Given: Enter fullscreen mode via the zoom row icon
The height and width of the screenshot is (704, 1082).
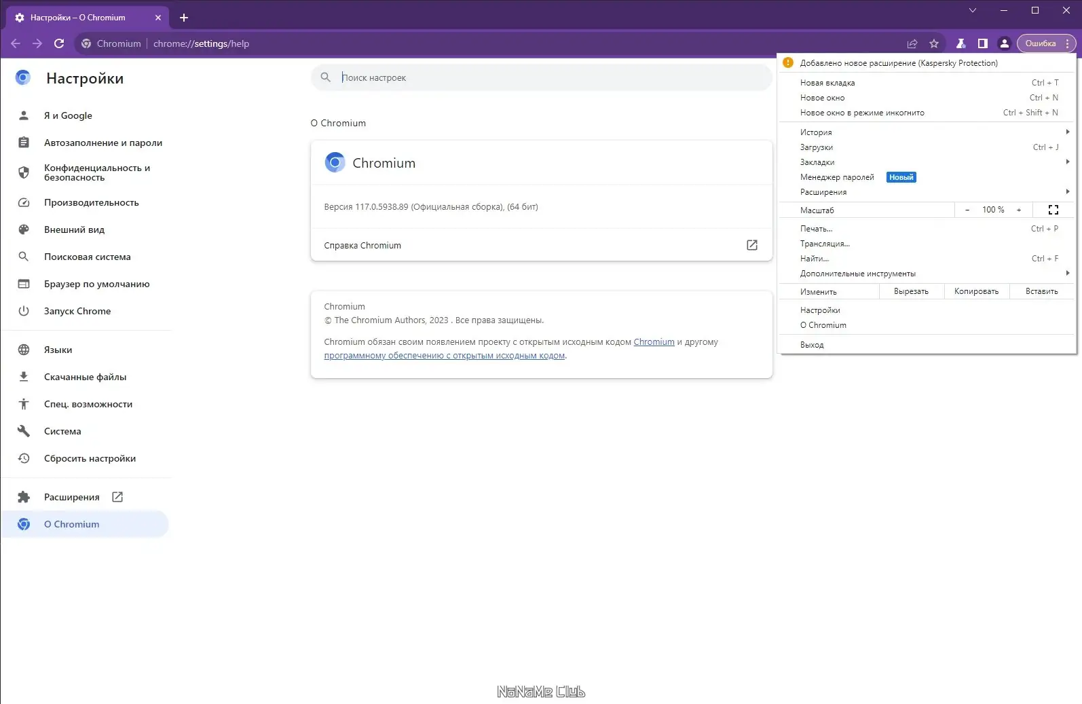Looking at the screenshot, I should 1053,210.
